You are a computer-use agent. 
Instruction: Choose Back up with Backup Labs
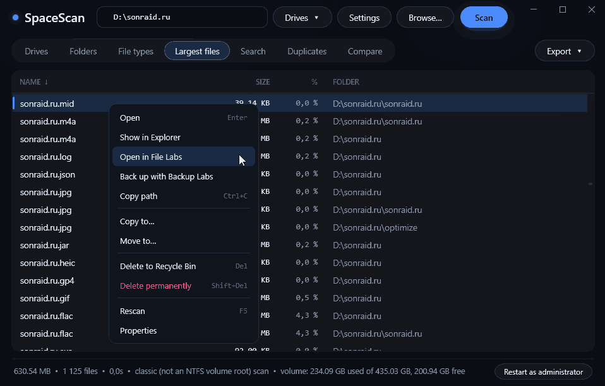pos(184,176)
